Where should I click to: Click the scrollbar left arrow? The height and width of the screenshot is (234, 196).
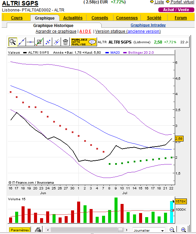(x=48, y=230)
